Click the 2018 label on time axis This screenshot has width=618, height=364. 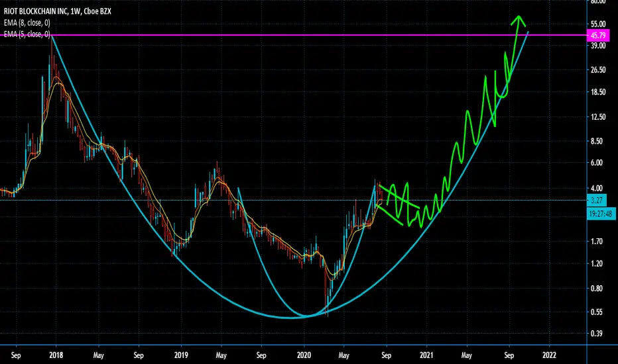tap(56, 355)
